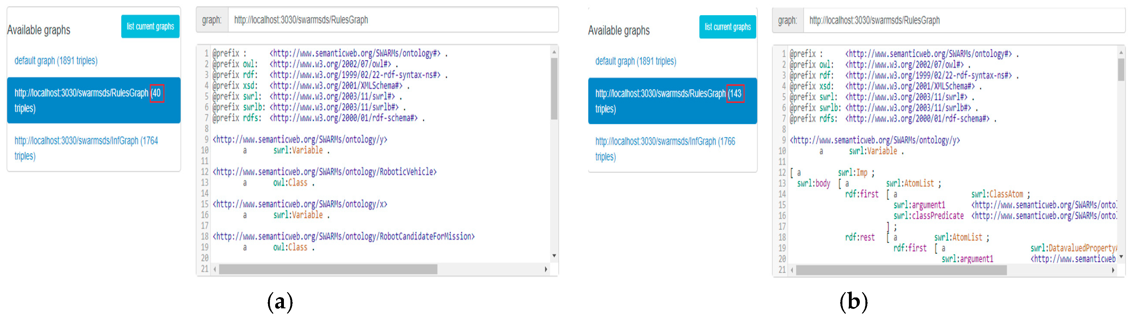The image size is (1135, 322).
Task: Click vertical scrollbar thumb in editor (b)
Action: (1121, 70)
